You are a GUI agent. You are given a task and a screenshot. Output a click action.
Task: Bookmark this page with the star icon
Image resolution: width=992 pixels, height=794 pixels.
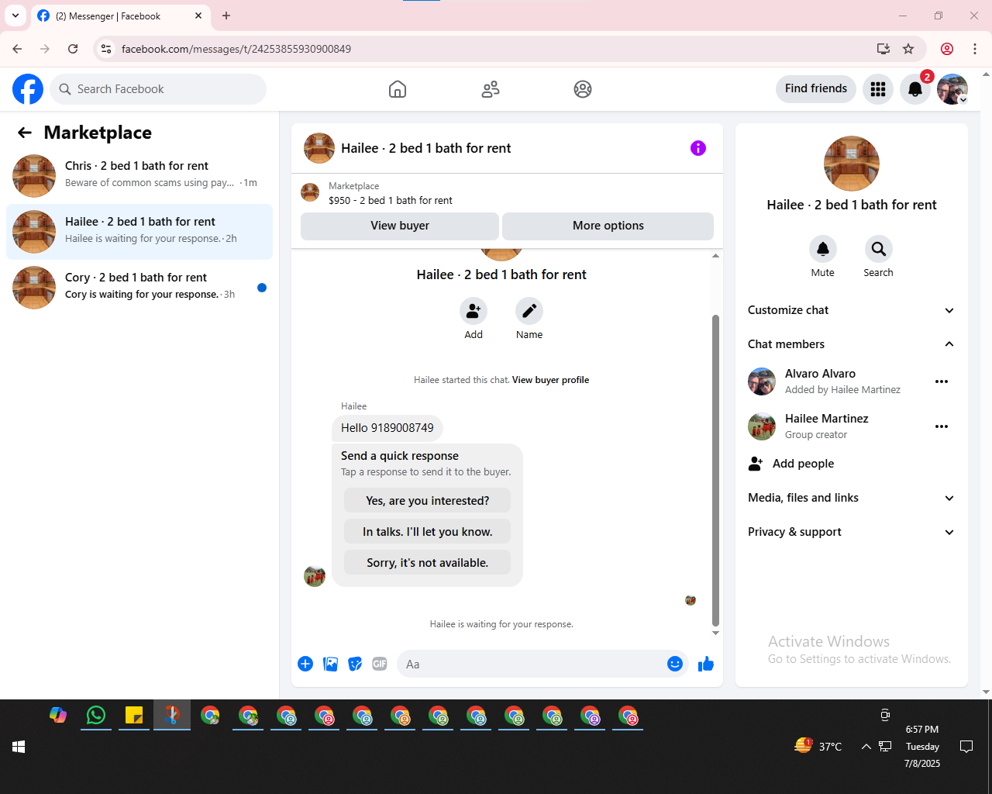[908, 49]
